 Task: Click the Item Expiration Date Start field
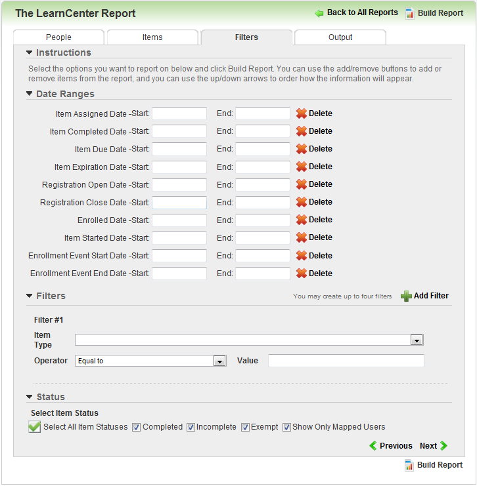tap(179, 167)
